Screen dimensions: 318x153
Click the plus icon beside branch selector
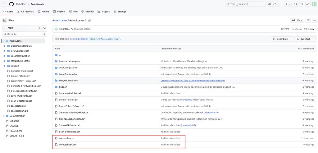point(39,28)
